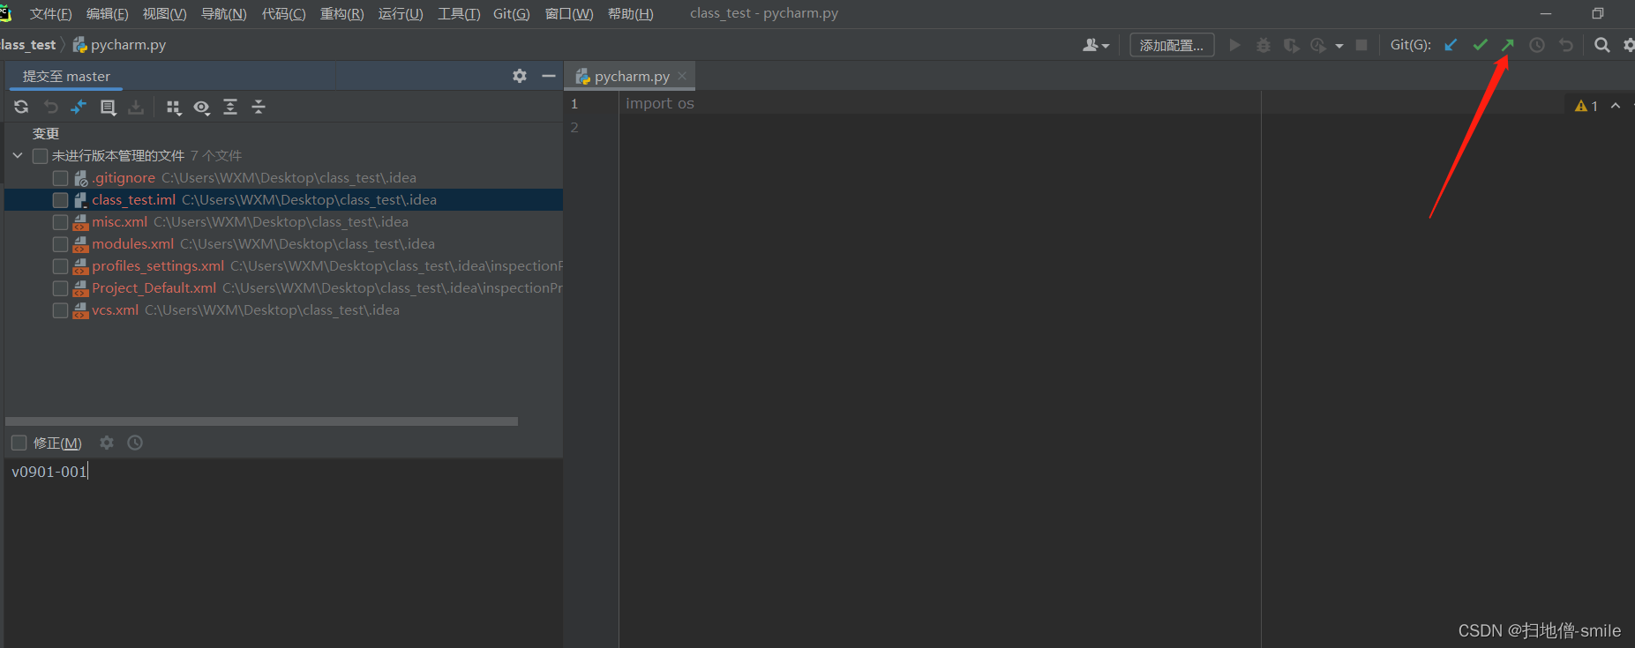Collapse the unversioned files tree node
Screen dimensions: 1635x648
tap(18, 156)
